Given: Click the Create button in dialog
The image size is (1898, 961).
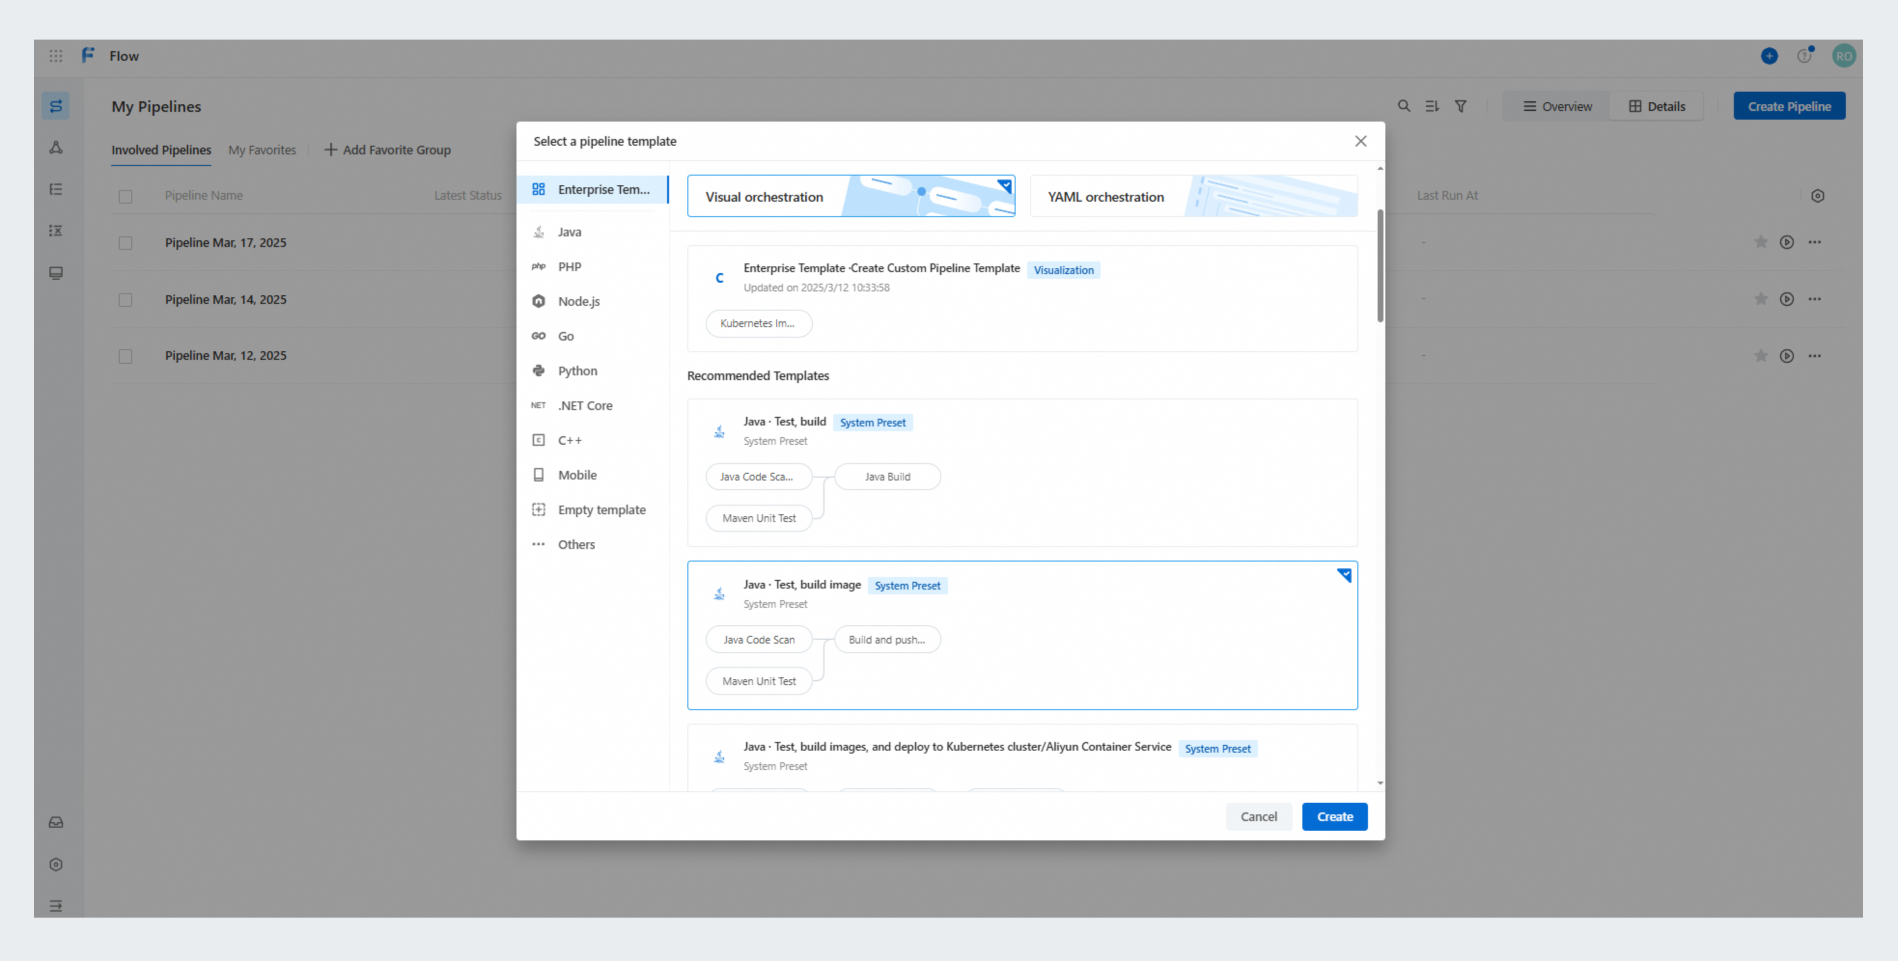Looking at the screenshot, I should [1334, 816].
